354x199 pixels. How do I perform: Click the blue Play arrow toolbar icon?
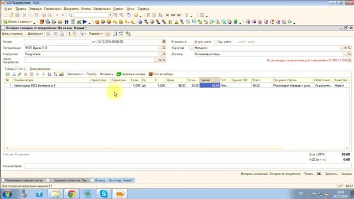click(x=85, y=22)
